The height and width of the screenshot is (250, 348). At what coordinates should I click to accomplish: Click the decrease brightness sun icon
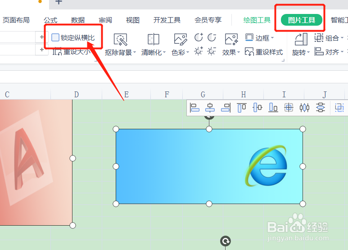tap(212, 51)
